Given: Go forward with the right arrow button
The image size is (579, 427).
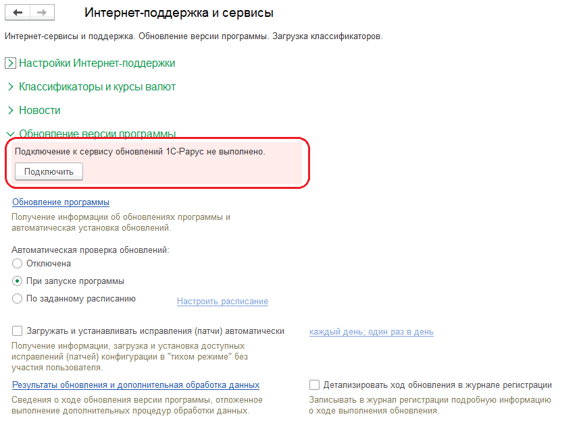Looking at the screenshot, I should point(42,12).
